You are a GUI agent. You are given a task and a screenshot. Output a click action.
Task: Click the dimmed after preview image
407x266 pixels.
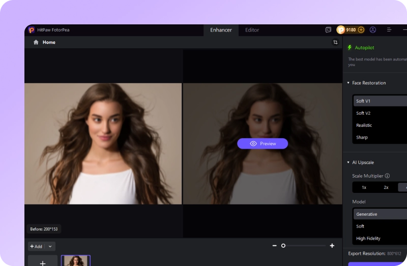tap(263, 144)
